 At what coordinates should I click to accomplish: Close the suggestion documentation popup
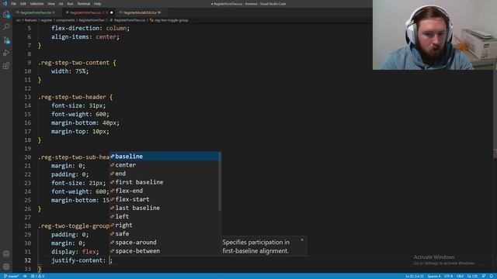(x=302, y=239)
